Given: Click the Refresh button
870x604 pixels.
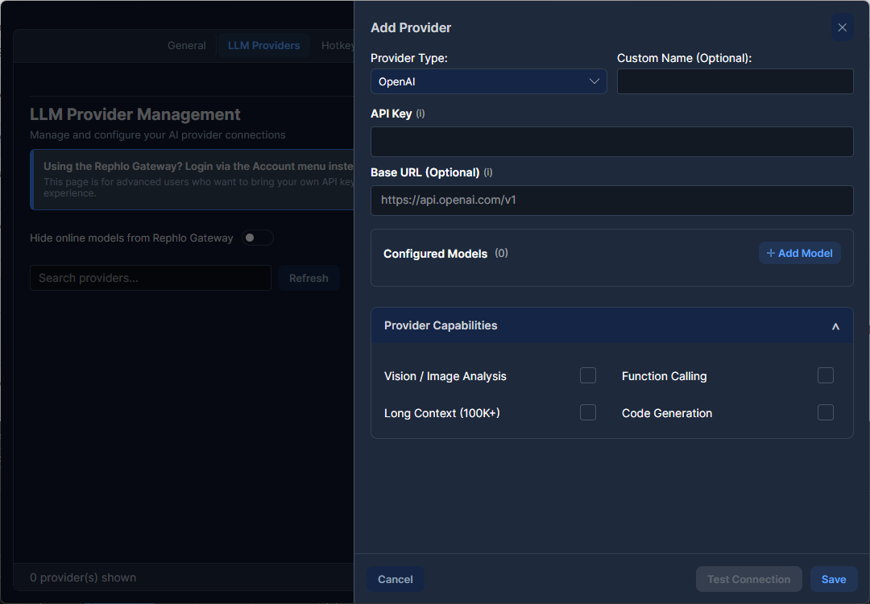Looking at the screenshot, I should point(309,278).
